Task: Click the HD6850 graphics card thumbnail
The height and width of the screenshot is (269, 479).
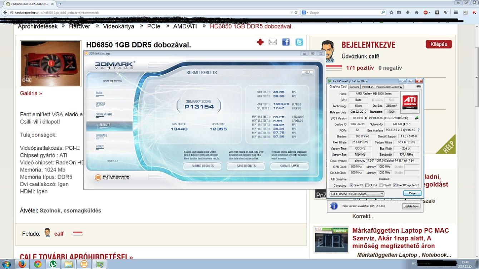Action: click(51, 64)
